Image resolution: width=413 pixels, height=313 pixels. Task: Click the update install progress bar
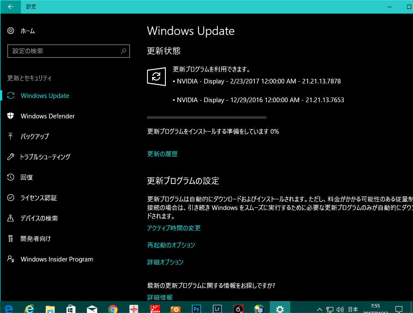207,118
